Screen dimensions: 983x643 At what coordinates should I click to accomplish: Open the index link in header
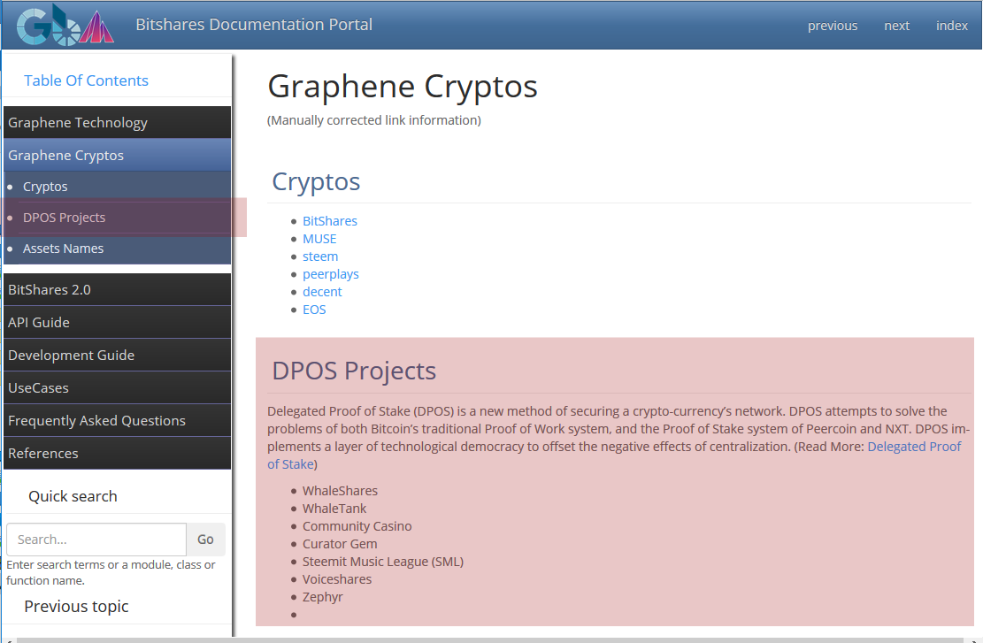click(x=952, y=26)
